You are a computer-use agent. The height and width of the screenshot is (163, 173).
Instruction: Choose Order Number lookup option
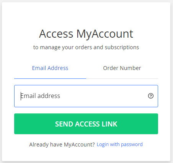coord(122,68)
